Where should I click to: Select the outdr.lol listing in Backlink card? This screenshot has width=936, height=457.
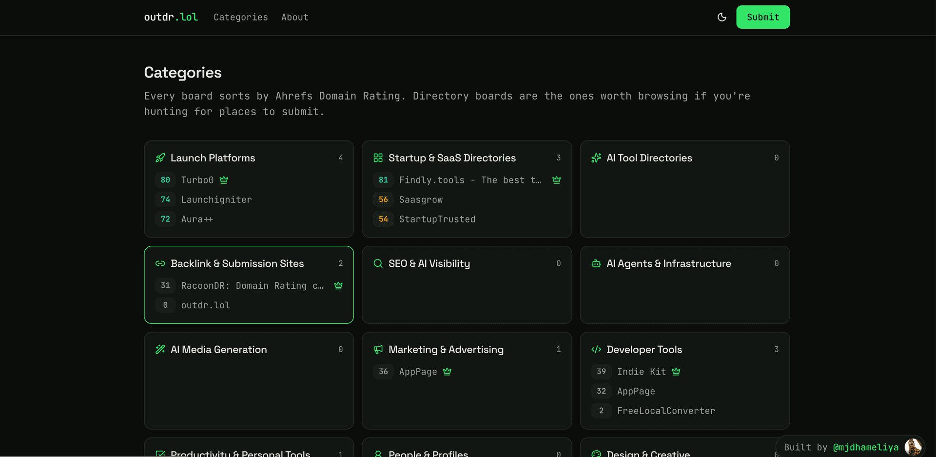click(206, 305)
